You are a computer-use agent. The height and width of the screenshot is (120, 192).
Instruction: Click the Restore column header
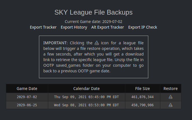click(x=171, y=89)
